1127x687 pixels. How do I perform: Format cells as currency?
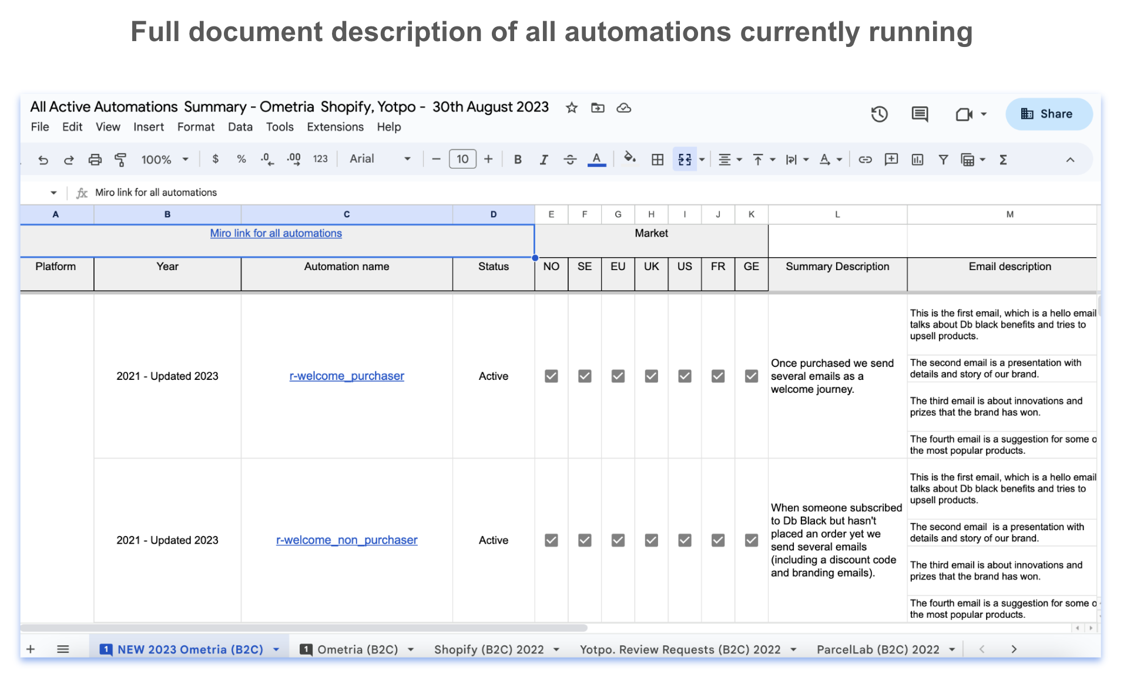[216, 159]
